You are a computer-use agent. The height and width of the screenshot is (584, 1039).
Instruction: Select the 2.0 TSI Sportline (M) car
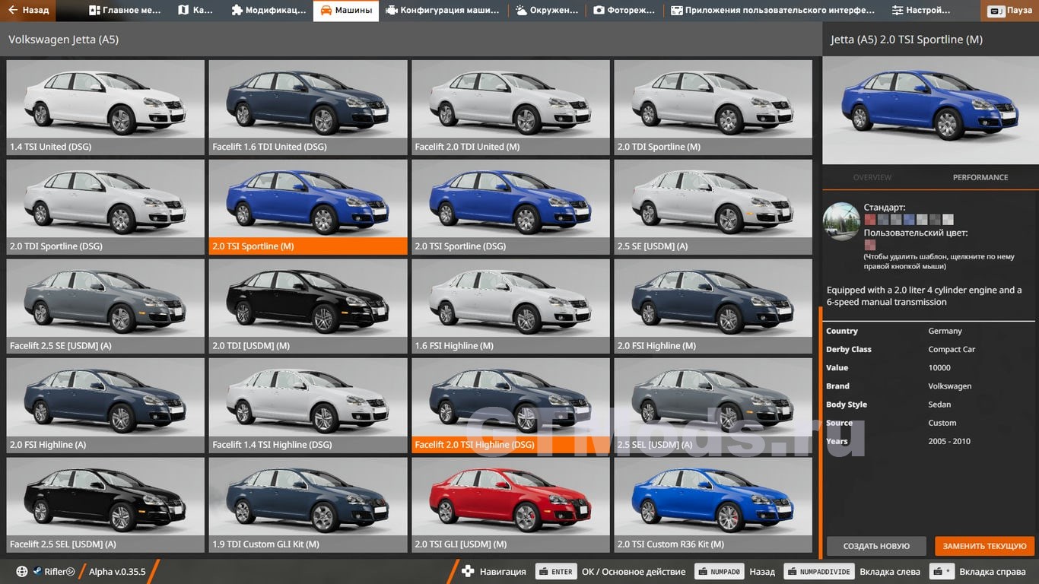308,207
